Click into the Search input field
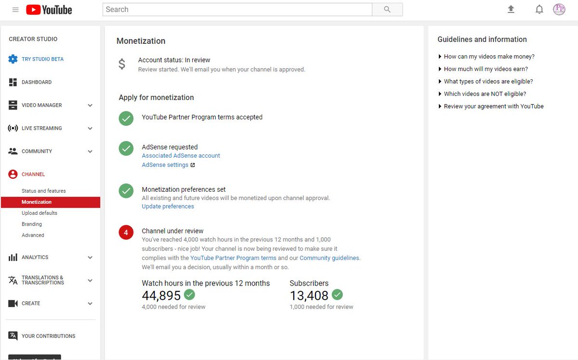The height and width of the screenshot is (360, 578). [x=237, y=10]
